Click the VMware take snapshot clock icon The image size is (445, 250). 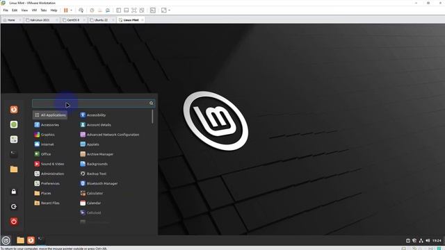tap(92, 10)
